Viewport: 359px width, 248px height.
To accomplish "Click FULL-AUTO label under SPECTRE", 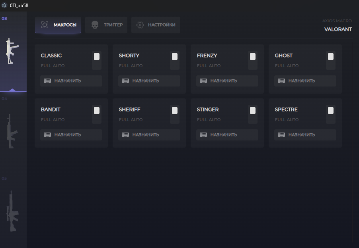I will point(287,120).
